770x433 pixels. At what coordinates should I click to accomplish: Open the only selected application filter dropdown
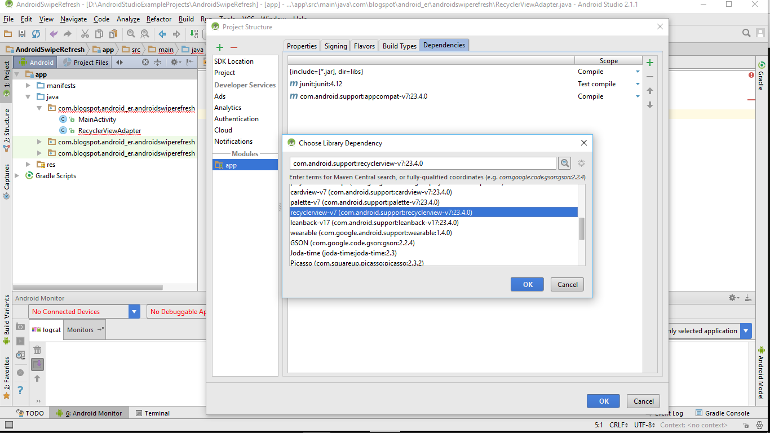pyautogui.click(x=746, y=331)
